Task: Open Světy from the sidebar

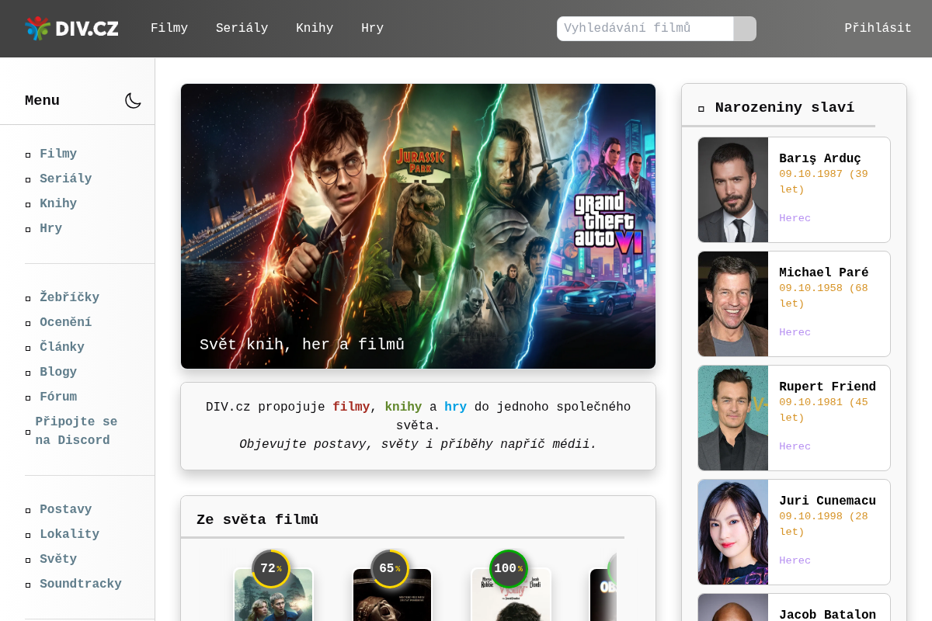Action: [58, 560]
